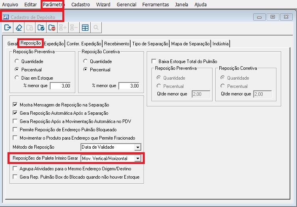297x207 pixels.
Task: Click the disabled Corretiva Qtde menor que field
Action: click(263, 94)
